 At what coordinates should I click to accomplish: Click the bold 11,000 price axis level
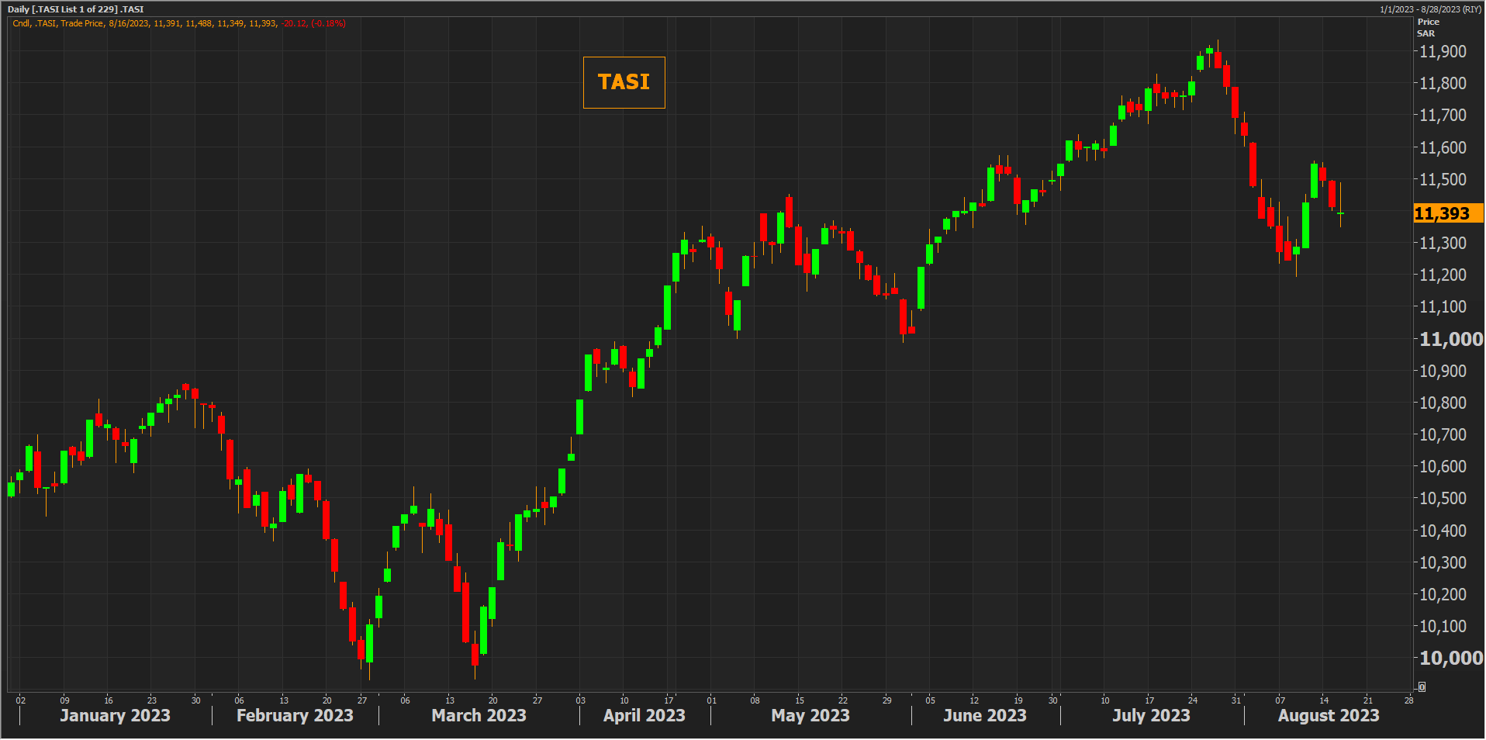pos(1450,339)
